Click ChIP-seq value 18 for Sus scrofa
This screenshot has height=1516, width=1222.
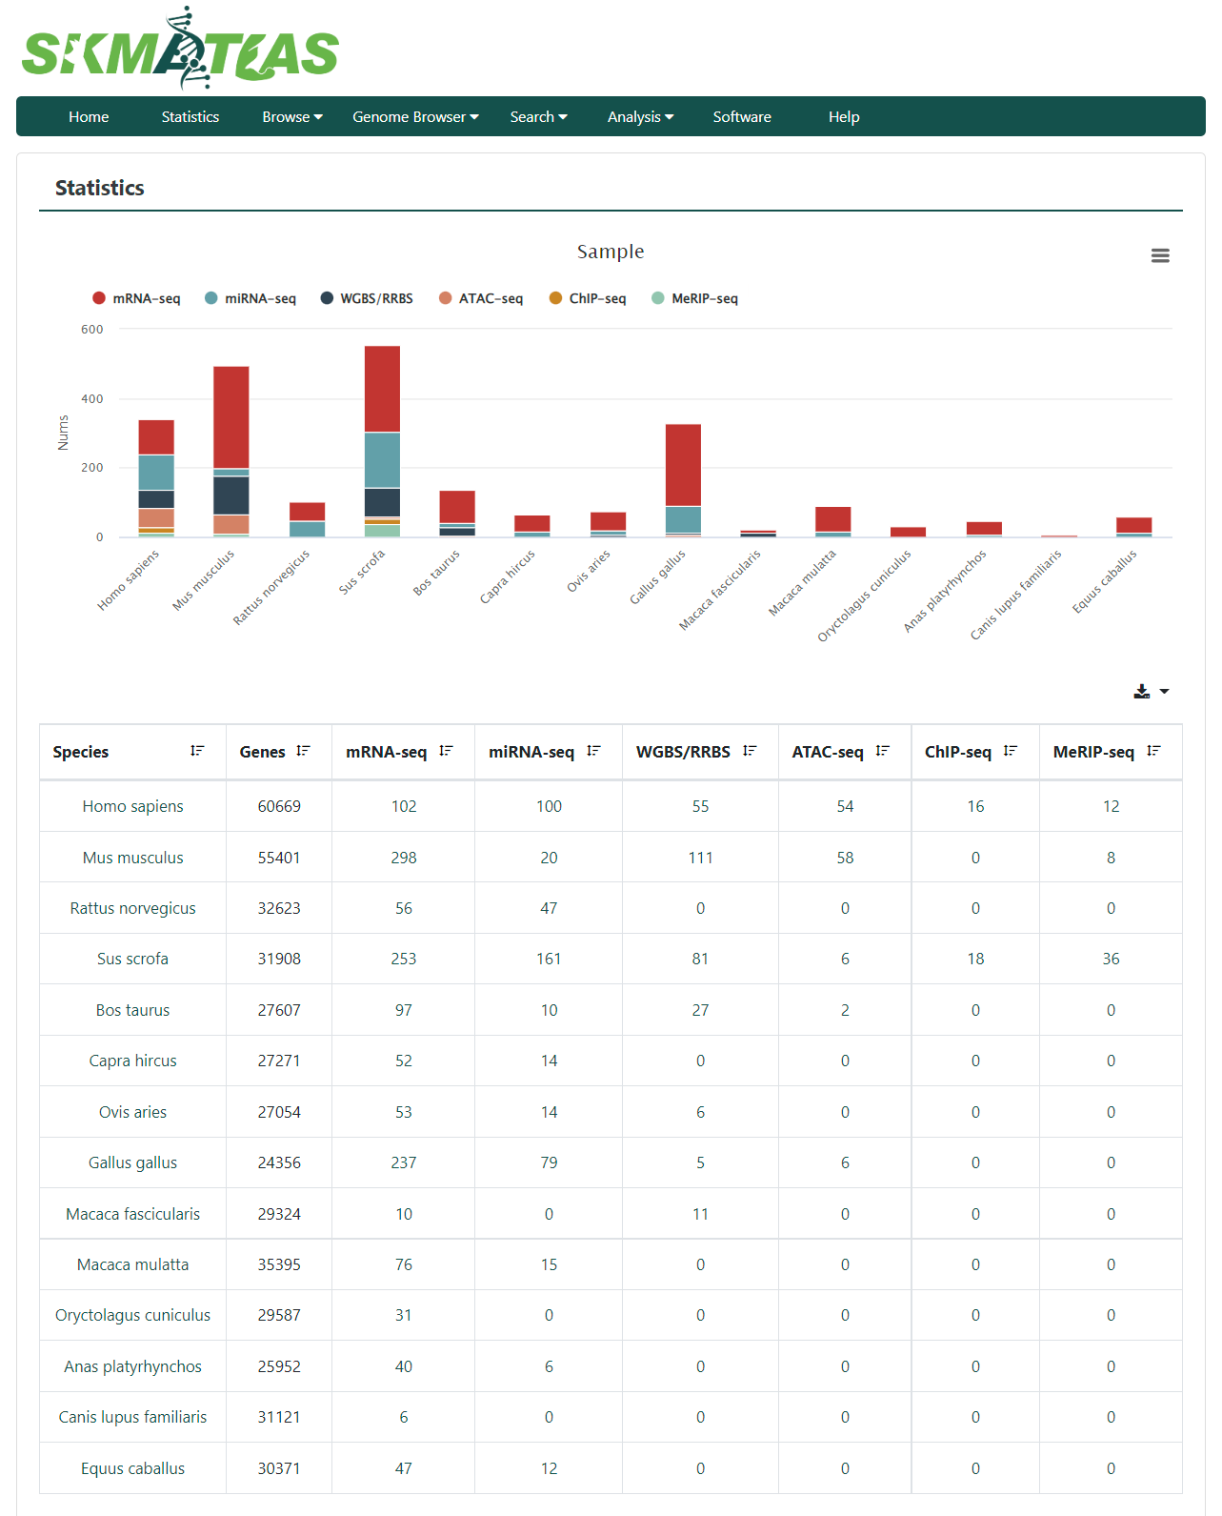tap(975, 959)
